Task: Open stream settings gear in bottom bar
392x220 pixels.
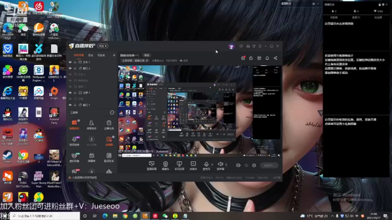Action: [x=254, y=165]
